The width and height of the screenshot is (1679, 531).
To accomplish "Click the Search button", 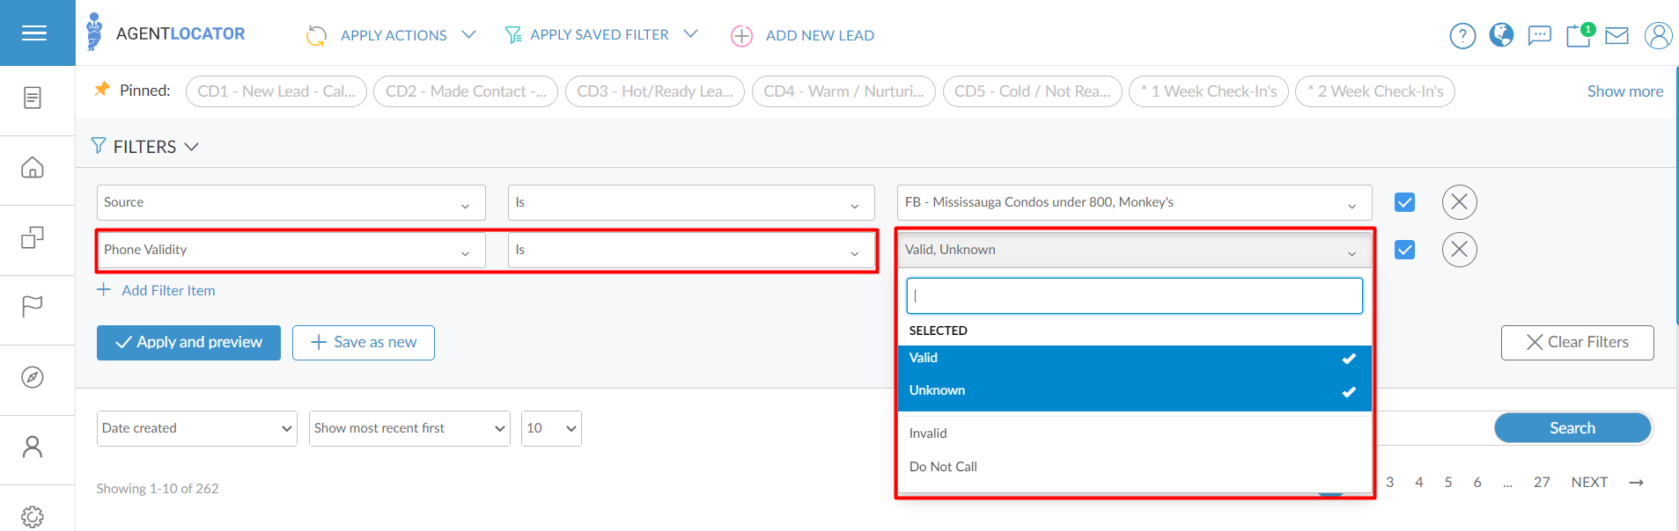I will click(1572, 428).
